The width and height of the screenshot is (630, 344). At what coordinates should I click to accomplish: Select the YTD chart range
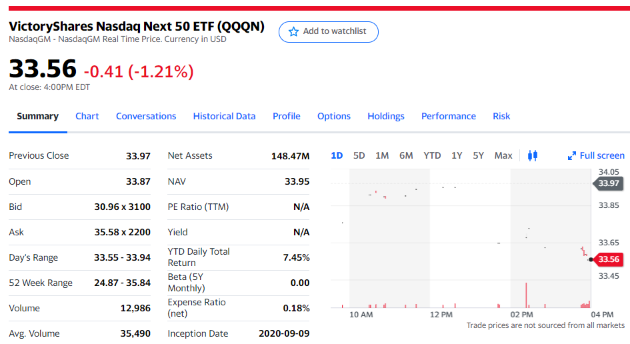click(x=432, y=155)
